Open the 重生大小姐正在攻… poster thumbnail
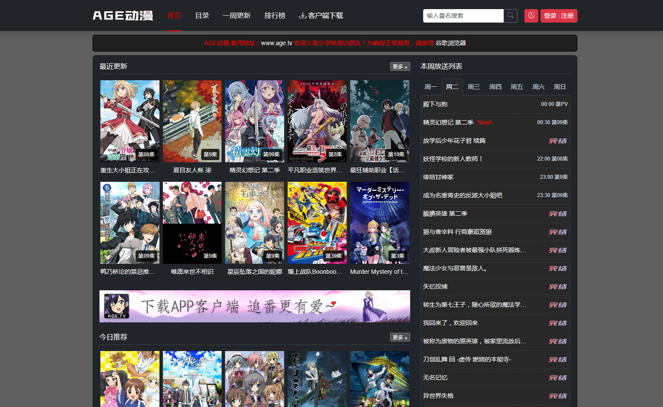The image size is (663, 407). [130, 121]
